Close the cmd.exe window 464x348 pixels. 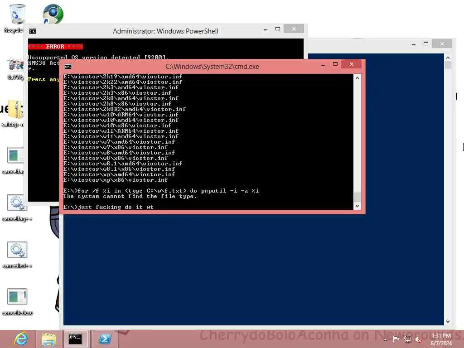[352, 64]
